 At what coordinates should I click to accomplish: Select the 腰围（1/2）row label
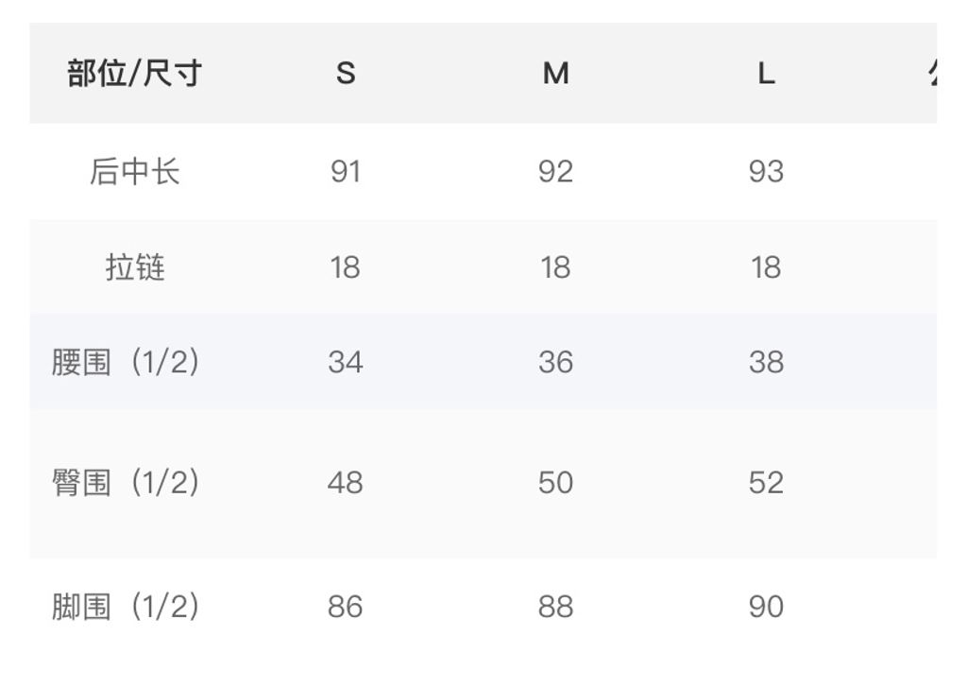pos(126,362)
